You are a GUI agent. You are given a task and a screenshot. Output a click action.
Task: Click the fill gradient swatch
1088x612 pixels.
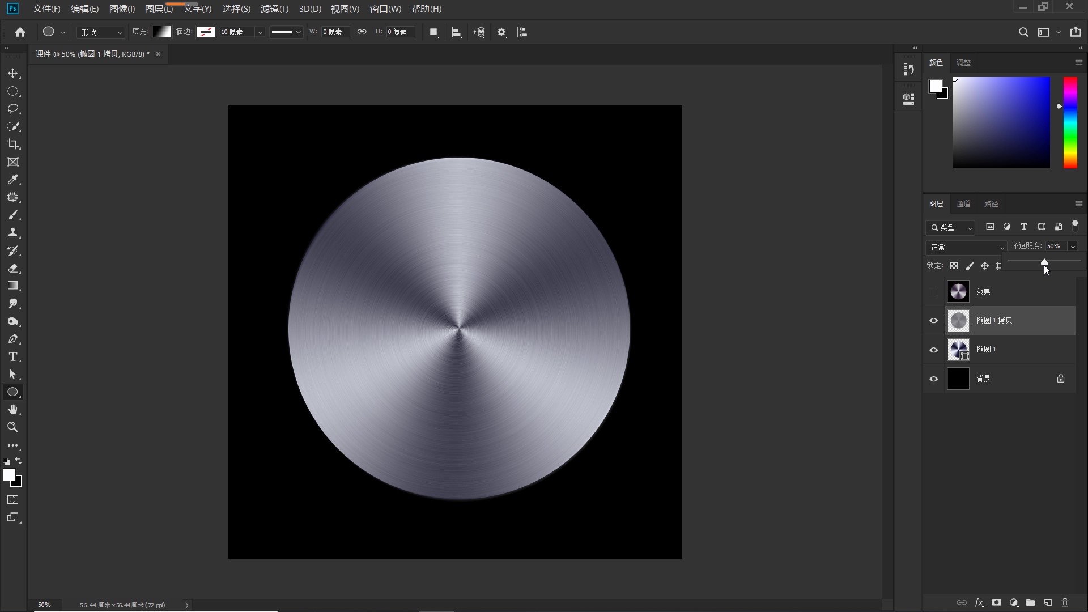coord(162,32)
